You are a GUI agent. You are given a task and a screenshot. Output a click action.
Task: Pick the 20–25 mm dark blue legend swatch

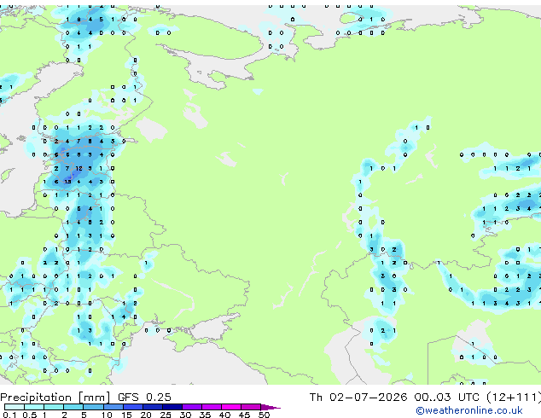[153, 407]
